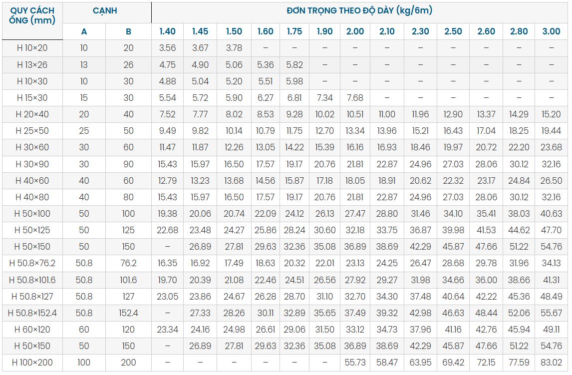Select the "H 40×60" row label
This screenshot has width=572, height=375.
click(32, 181)
